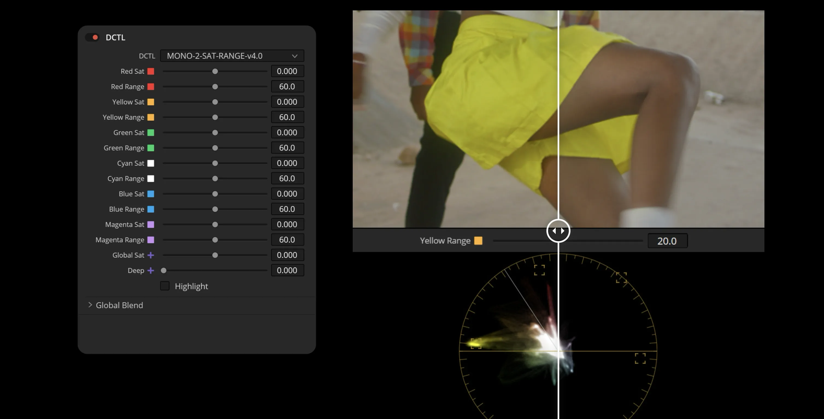Viewport: 824px width, 419px height.
Task: Click the green swatch next to Green Sat
Action: click(151, 133)
